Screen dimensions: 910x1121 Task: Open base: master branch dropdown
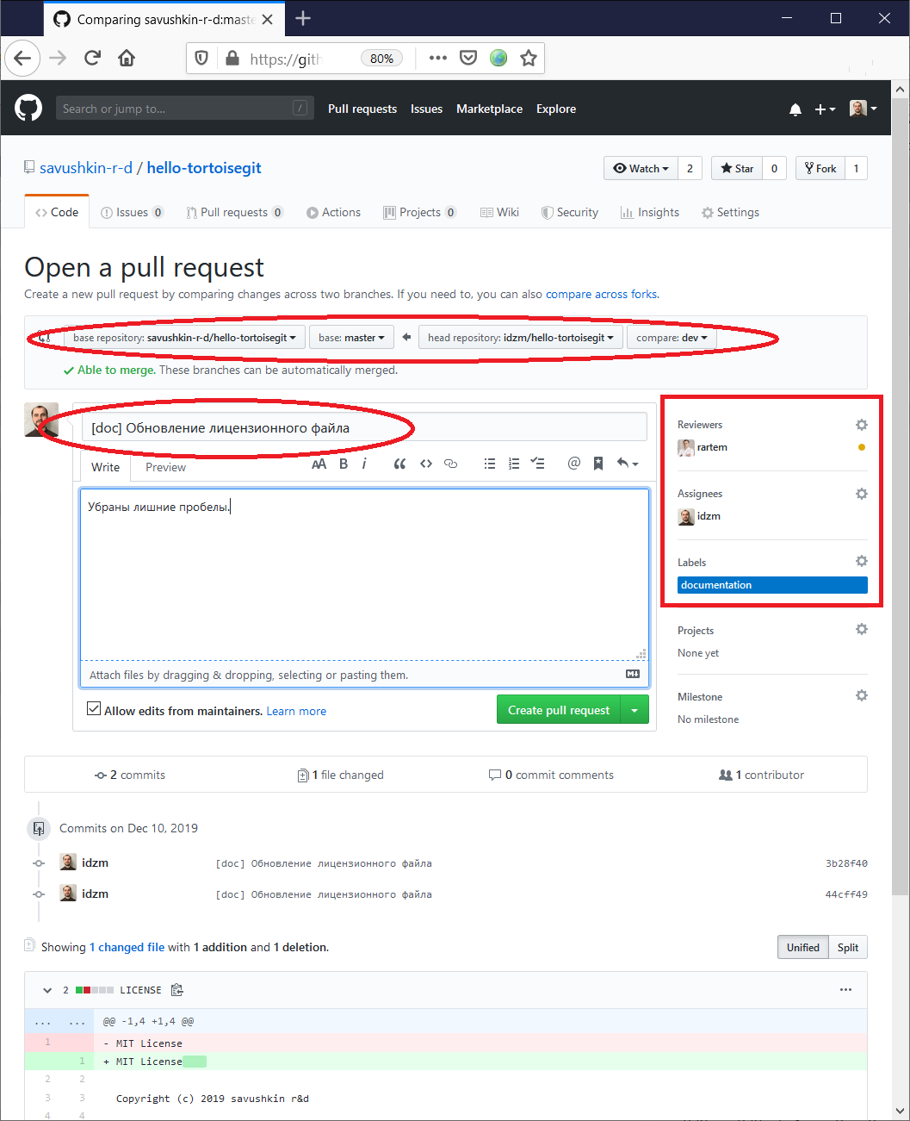click(351, 338)
